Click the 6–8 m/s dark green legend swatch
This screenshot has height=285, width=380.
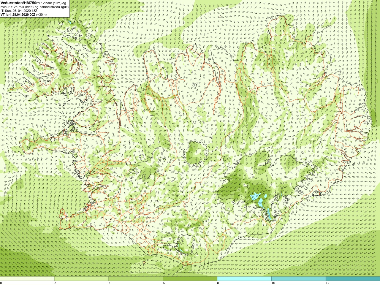(190, 279)
